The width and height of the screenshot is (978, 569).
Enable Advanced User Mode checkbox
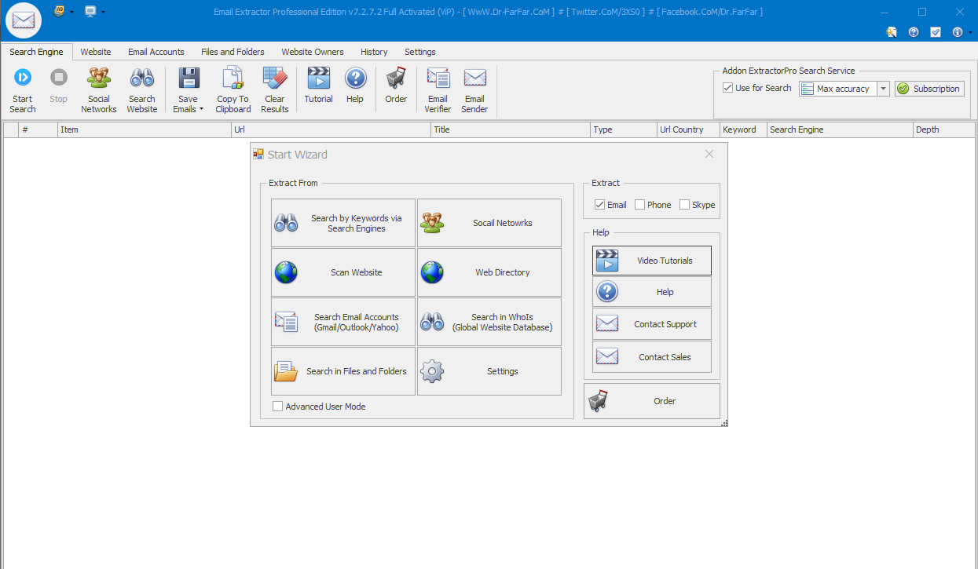click(x=278, y=407)
